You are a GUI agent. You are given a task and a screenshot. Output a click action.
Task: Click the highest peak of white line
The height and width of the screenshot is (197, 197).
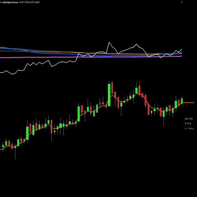point(109,42)
